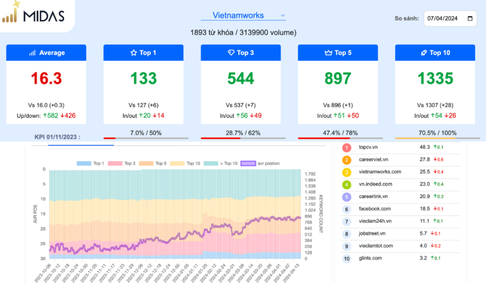Click the Up/down 582 up value

point(50,116)
